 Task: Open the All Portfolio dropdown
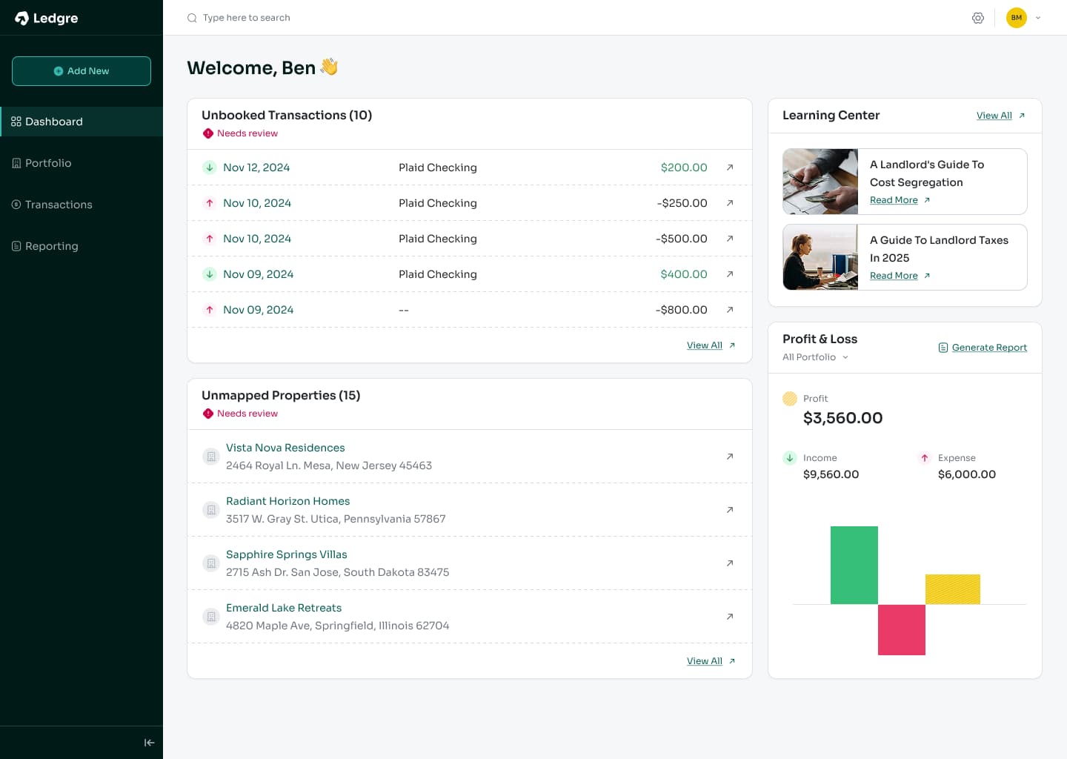814,357
